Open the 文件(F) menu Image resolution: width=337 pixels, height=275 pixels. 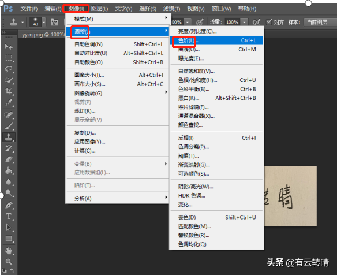[x=29, y=9]
